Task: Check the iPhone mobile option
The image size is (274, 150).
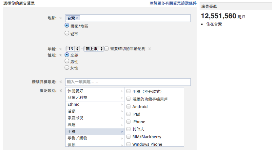Action: click(128, 122)
